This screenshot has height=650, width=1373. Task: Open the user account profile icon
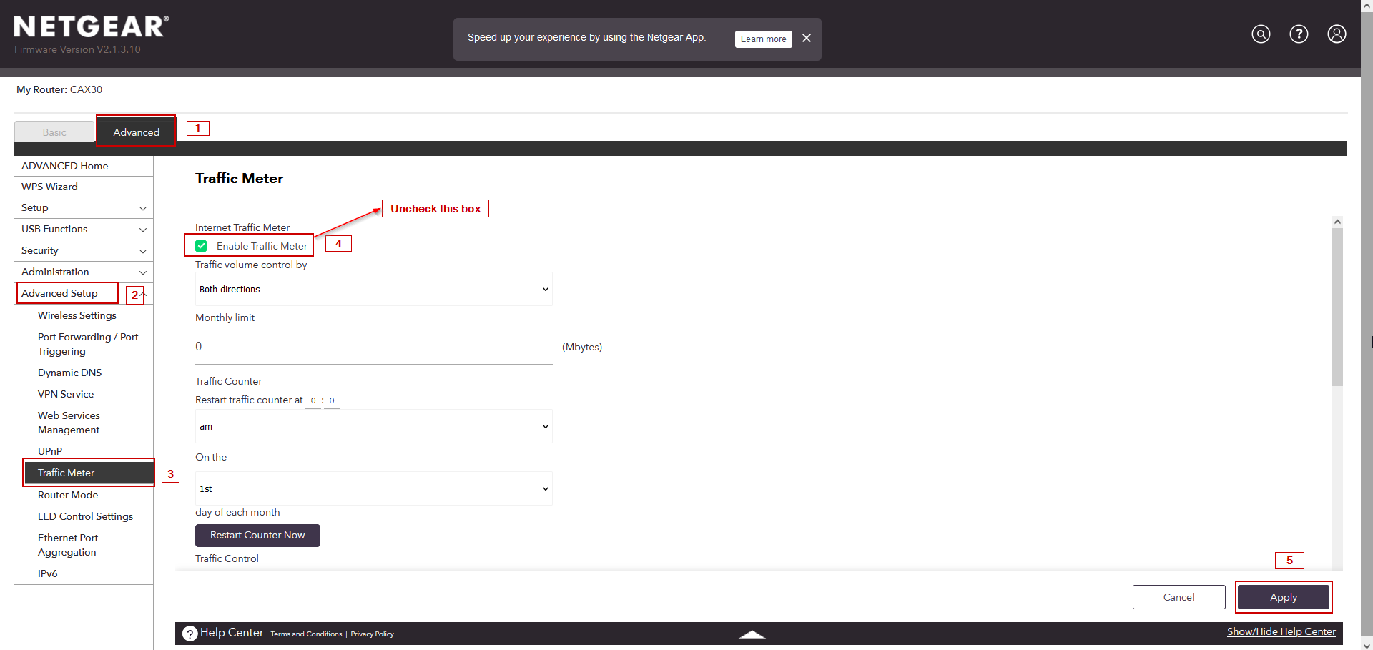point(1337,34)
